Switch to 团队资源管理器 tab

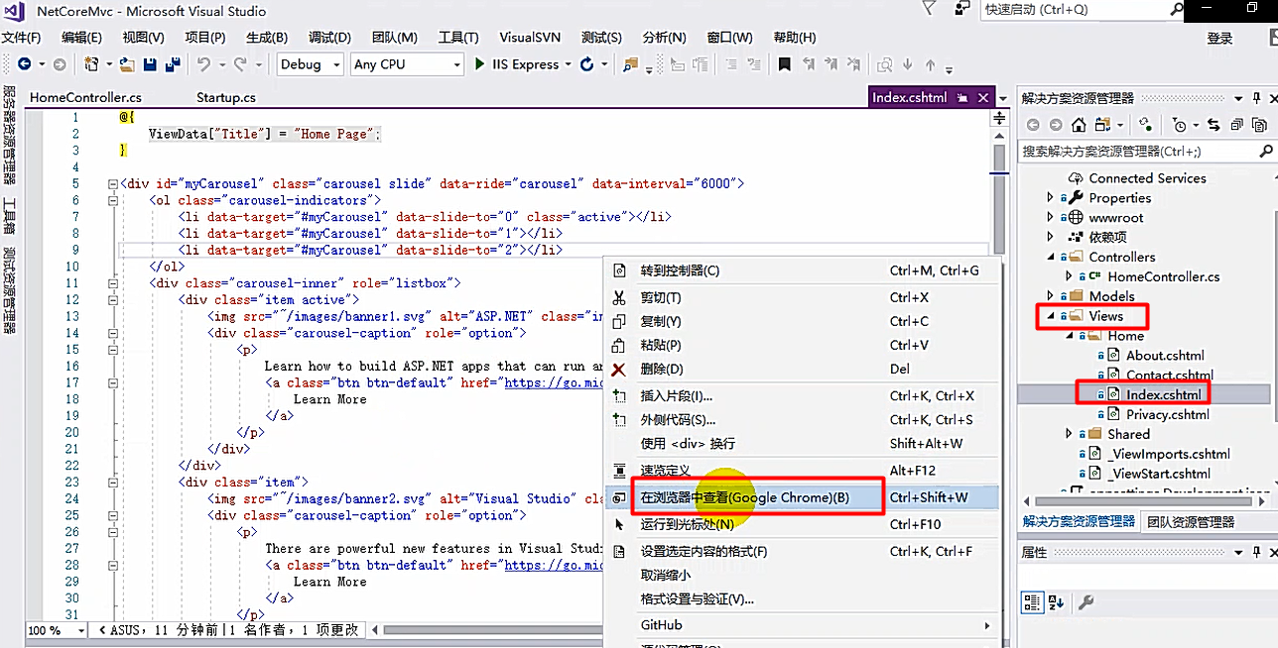[x=1191, y=522]
